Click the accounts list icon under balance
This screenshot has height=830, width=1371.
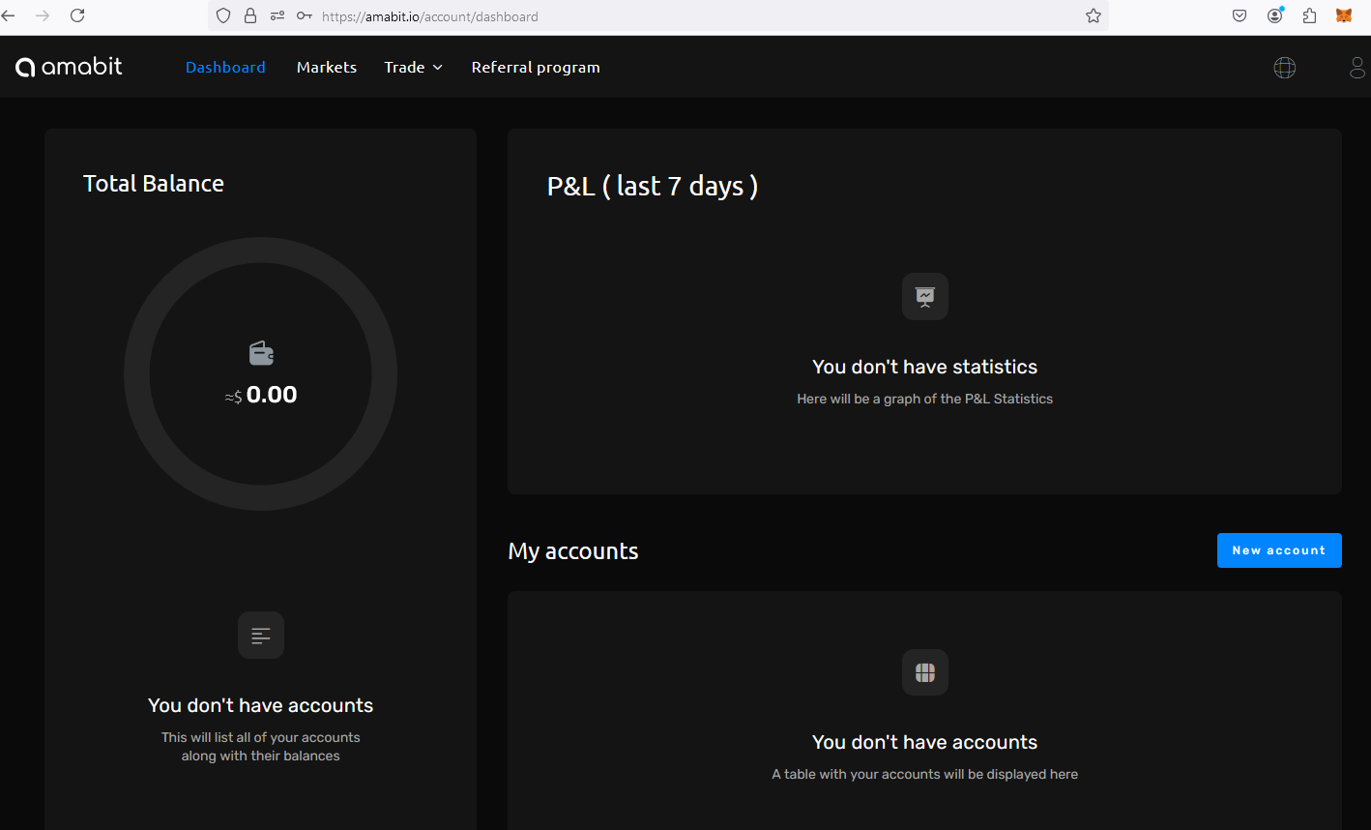click(x=260, y=636)
